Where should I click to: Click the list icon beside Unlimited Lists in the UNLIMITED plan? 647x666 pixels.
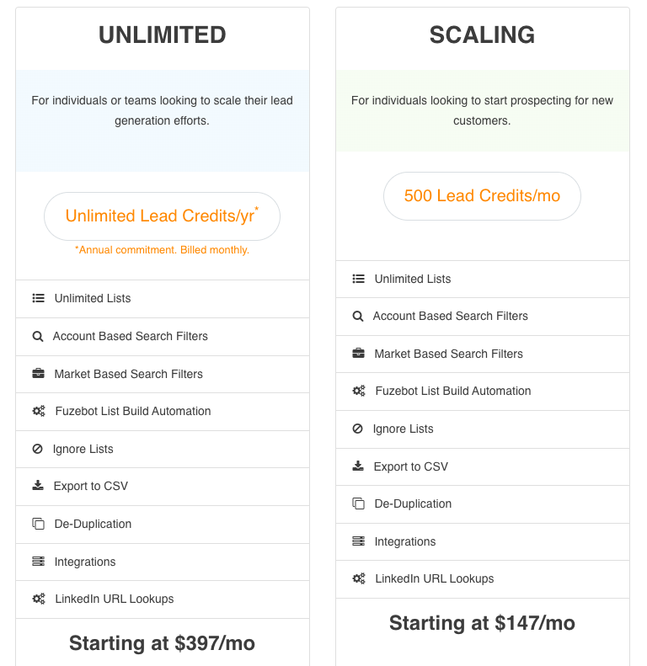[38, 298]
